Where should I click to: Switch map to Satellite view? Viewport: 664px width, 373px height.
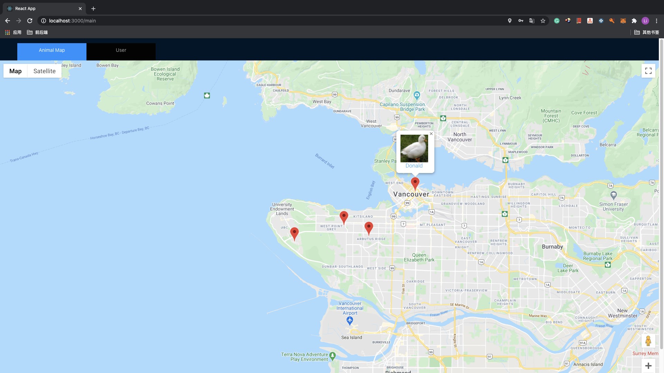point(44,71)
